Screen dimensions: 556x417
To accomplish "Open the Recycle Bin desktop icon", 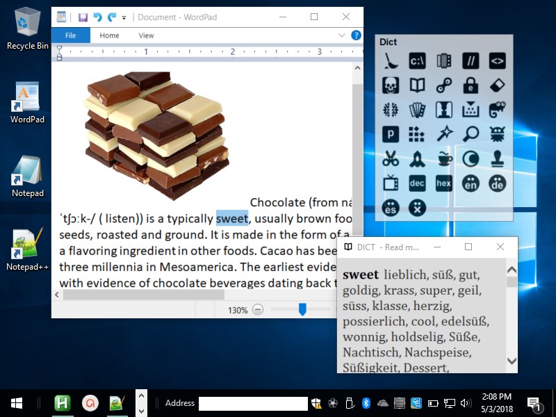I will [x=27, y=29].
